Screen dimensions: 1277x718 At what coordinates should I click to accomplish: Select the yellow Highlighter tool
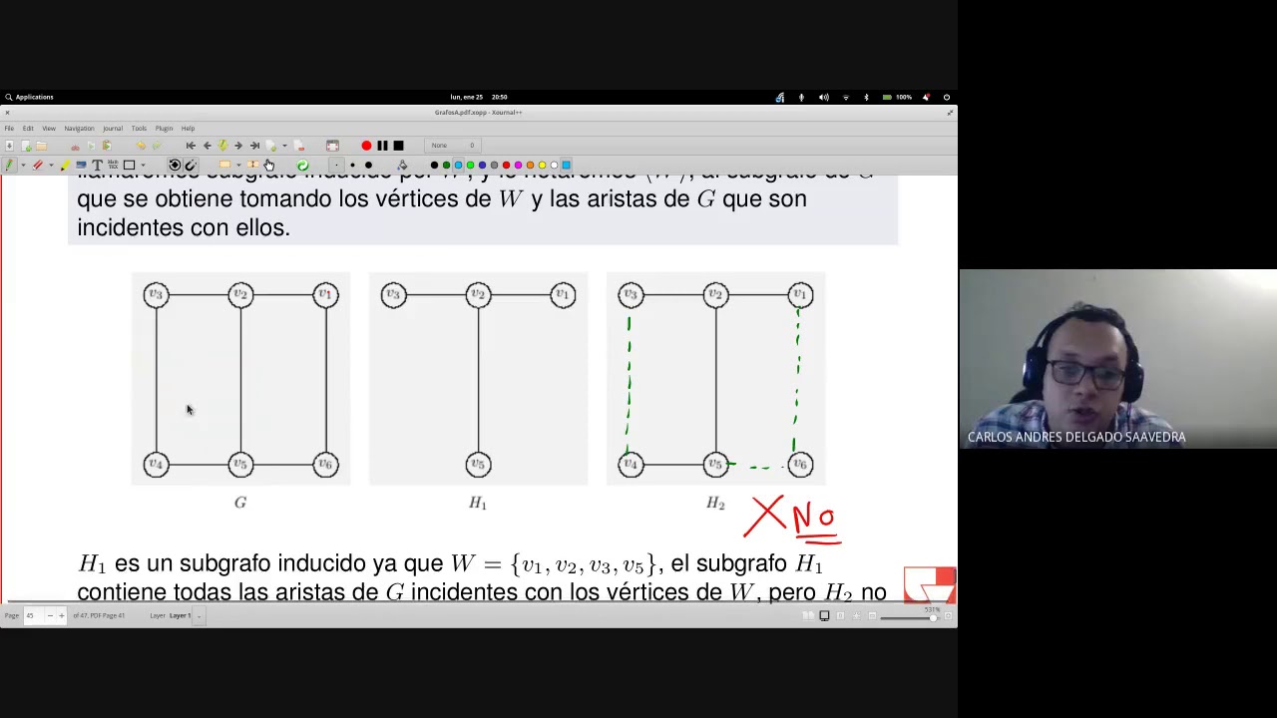tap(65, 165)
